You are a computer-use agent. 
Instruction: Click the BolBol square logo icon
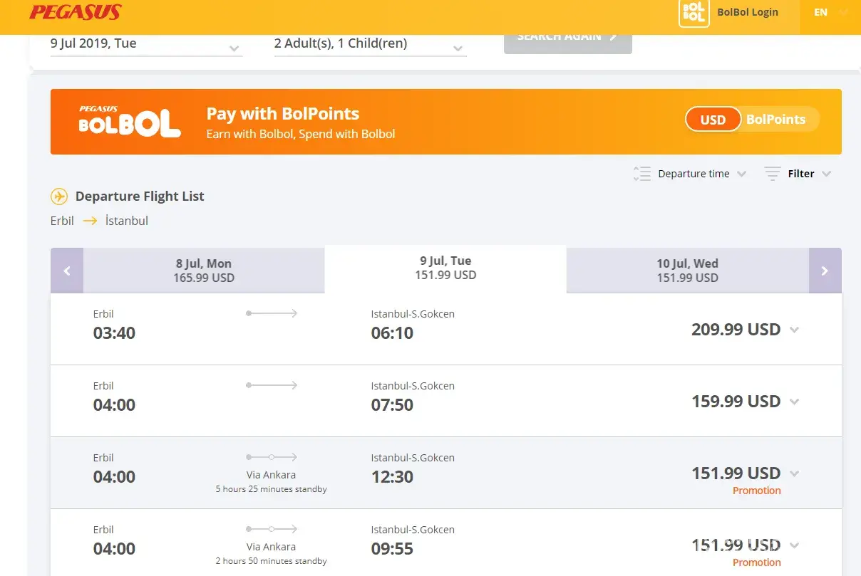[694, 13]
